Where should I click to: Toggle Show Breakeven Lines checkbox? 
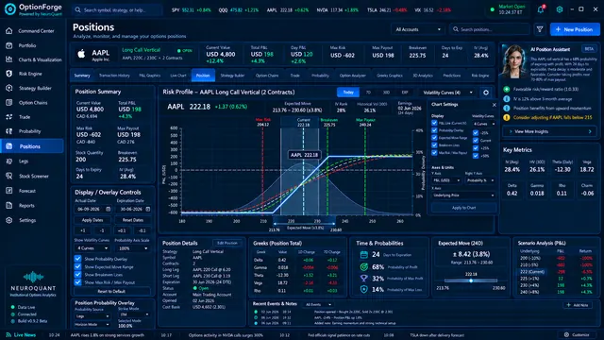77,275
